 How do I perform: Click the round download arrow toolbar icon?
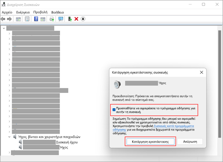(83, 19)
